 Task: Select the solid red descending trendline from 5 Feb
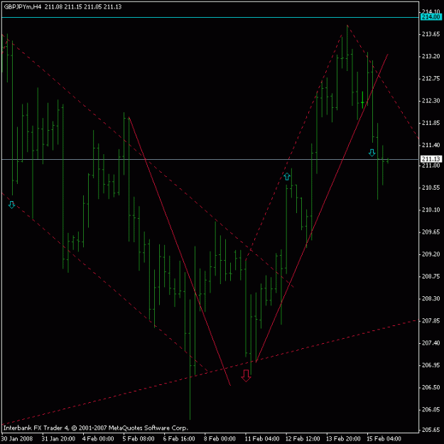pyautogui.click(x=180, y=251)
